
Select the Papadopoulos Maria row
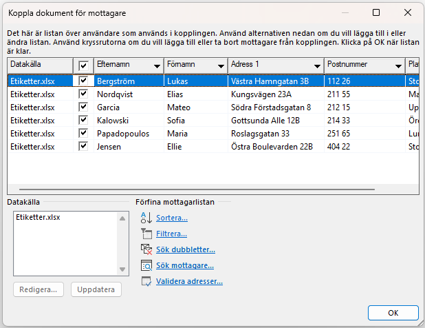206,133
